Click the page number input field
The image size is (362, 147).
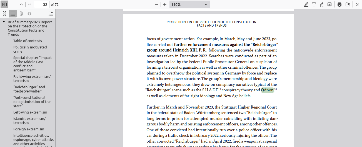tap(41, 4)
